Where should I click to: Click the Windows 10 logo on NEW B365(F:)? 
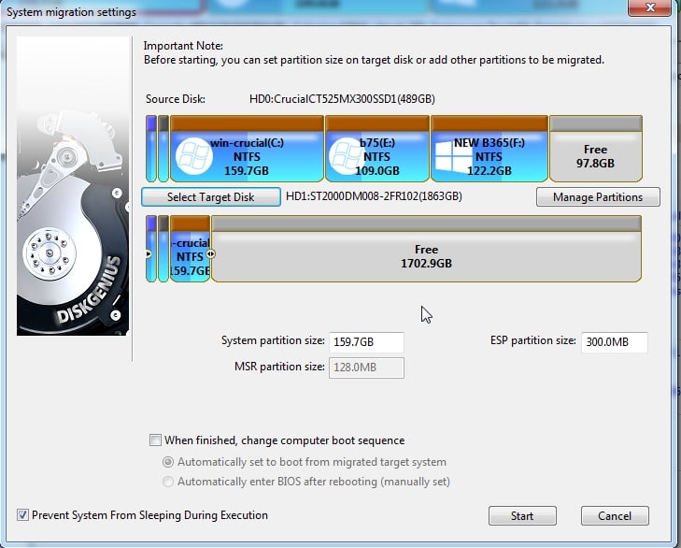(452, 156)
